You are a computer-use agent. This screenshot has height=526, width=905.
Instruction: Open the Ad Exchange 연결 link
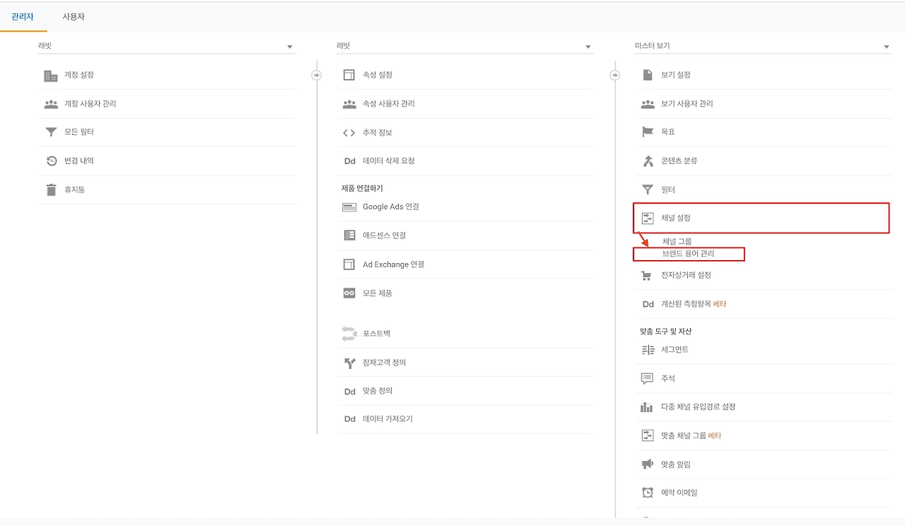[x=394, y=264]
